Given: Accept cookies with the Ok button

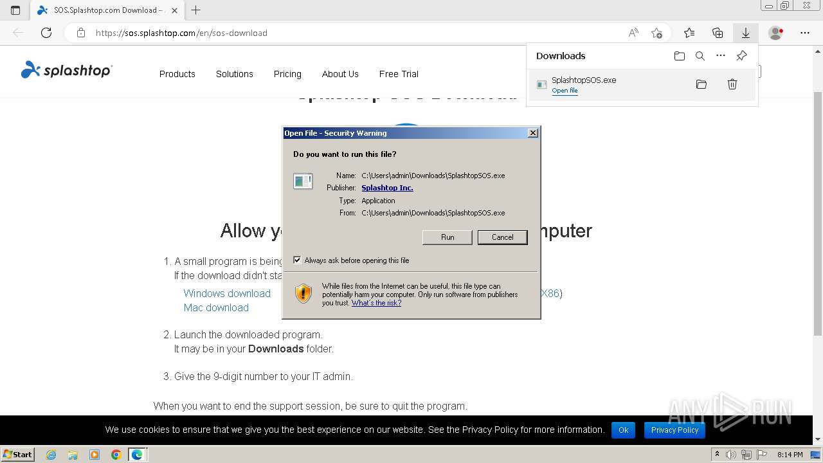Looking at the screenshot, I should [x=623, y=430].
